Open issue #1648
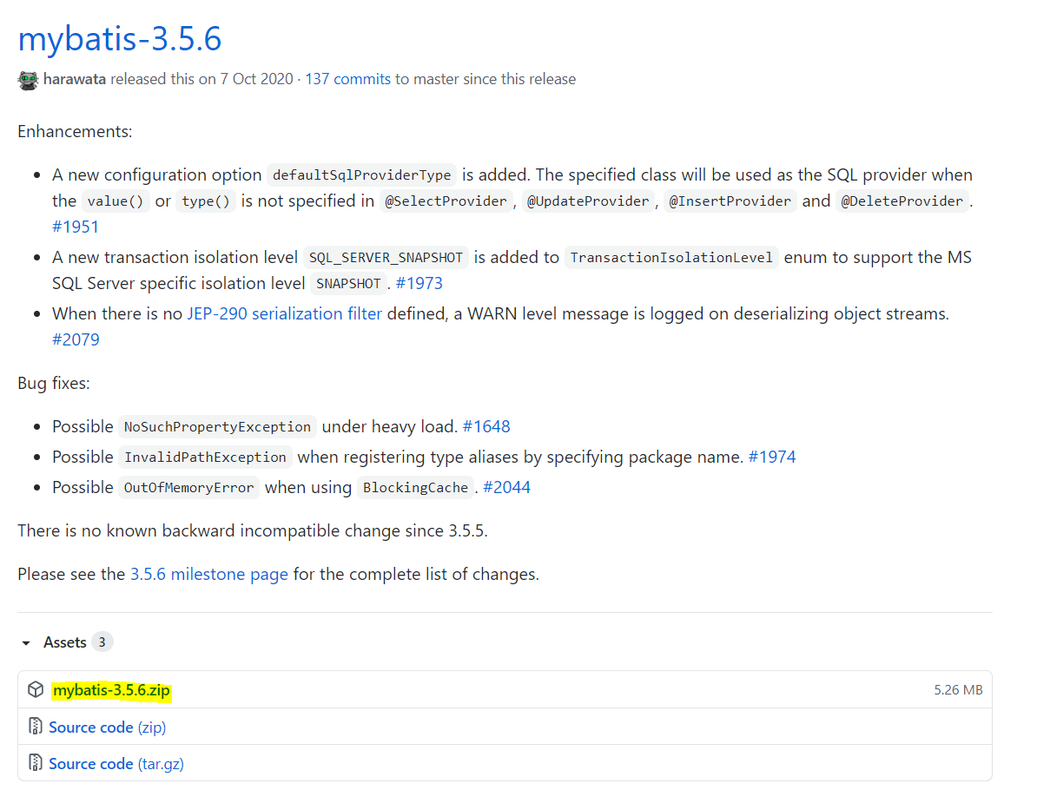Screen dimensions: 1037x790 click(x=486, y=426)
